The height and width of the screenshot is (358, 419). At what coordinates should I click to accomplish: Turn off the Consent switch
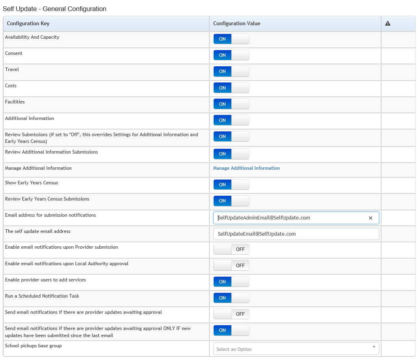pos(231,55)
